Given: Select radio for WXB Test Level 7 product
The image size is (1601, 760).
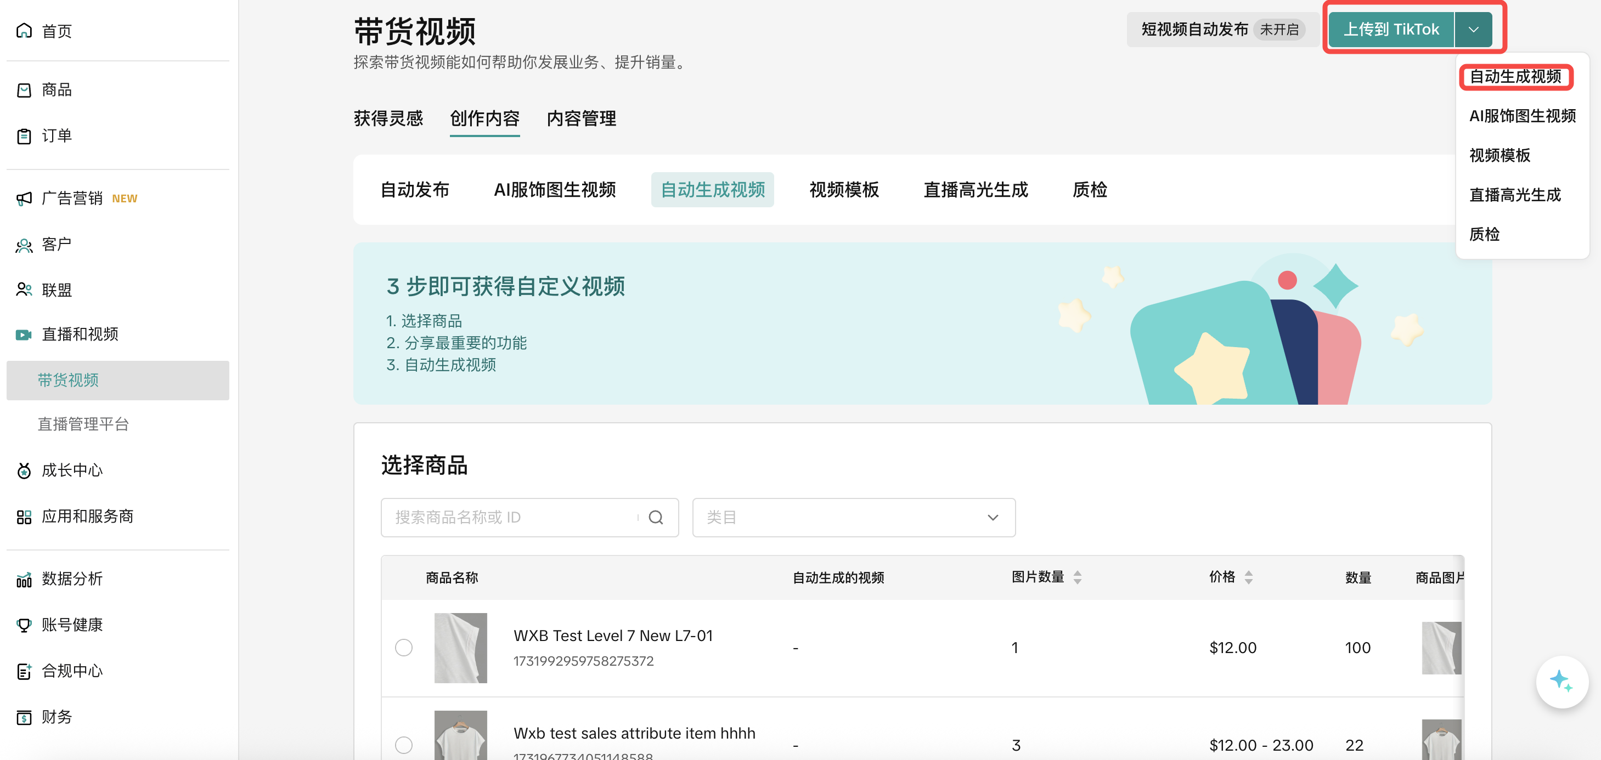Looking at the screenshot, I should coord(404,648).
